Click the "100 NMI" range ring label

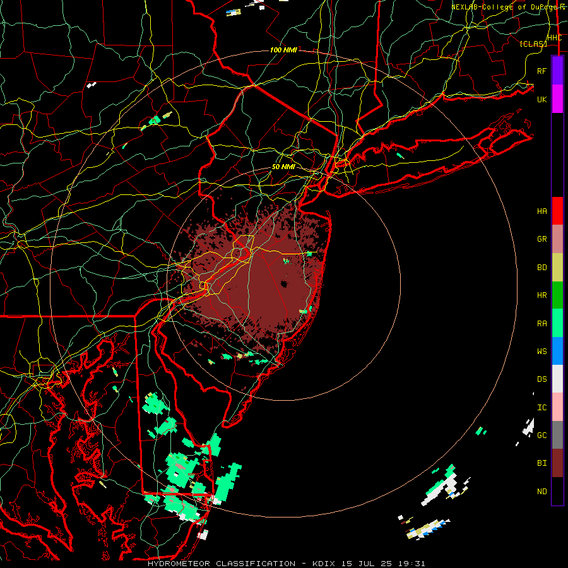[283, 50]
